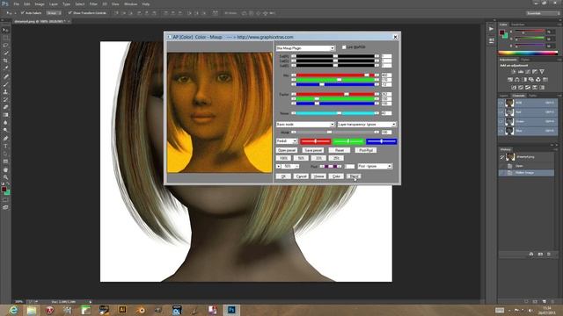Open File Explorer from the taskbar
Screen dimensions: 563x316
click(32, 310)
